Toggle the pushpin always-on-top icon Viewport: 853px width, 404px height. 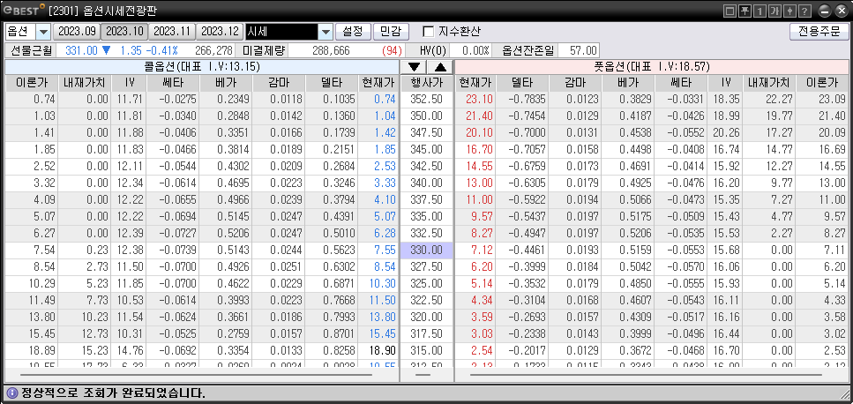point(745,11)
